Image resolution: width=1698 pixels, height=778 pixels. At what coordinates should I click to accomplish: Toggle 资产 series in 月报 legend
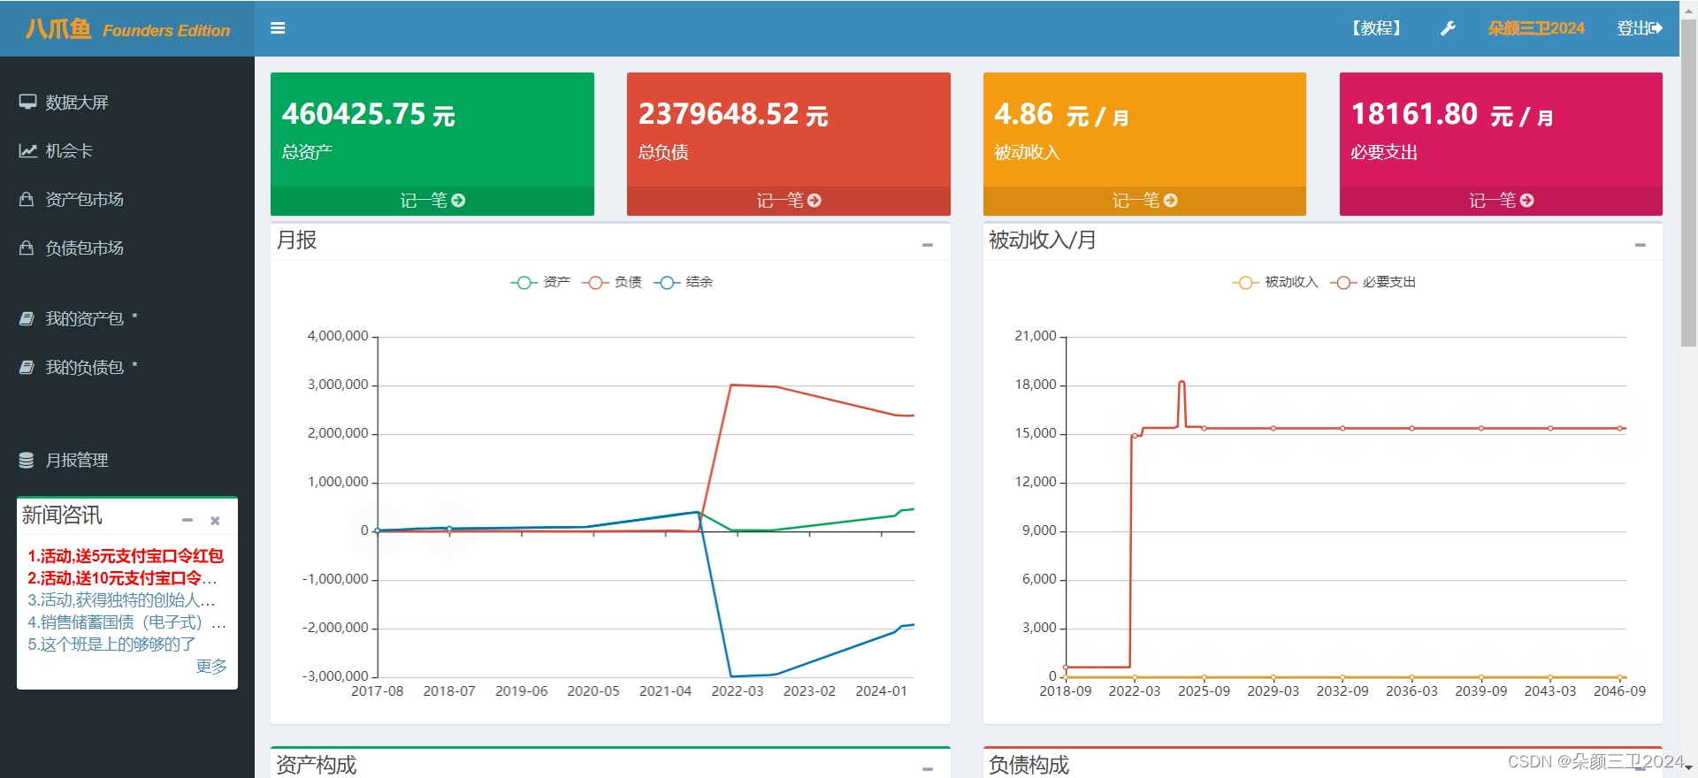point(540,282)
